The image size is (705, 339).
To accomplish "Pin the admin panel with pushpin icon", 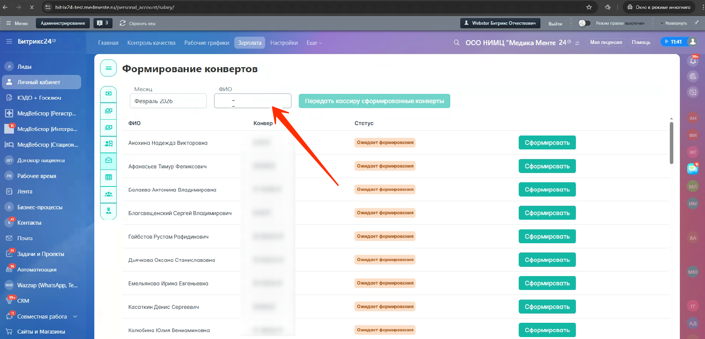I will [x=696, y=23].
